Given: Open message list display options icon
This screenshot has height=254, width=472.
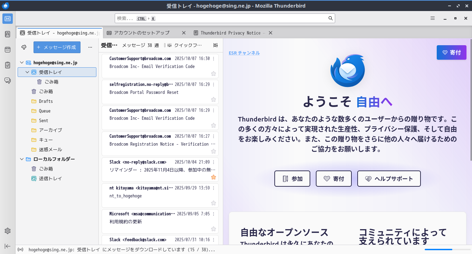Looking at the screenshot, I should pos(216,45).
